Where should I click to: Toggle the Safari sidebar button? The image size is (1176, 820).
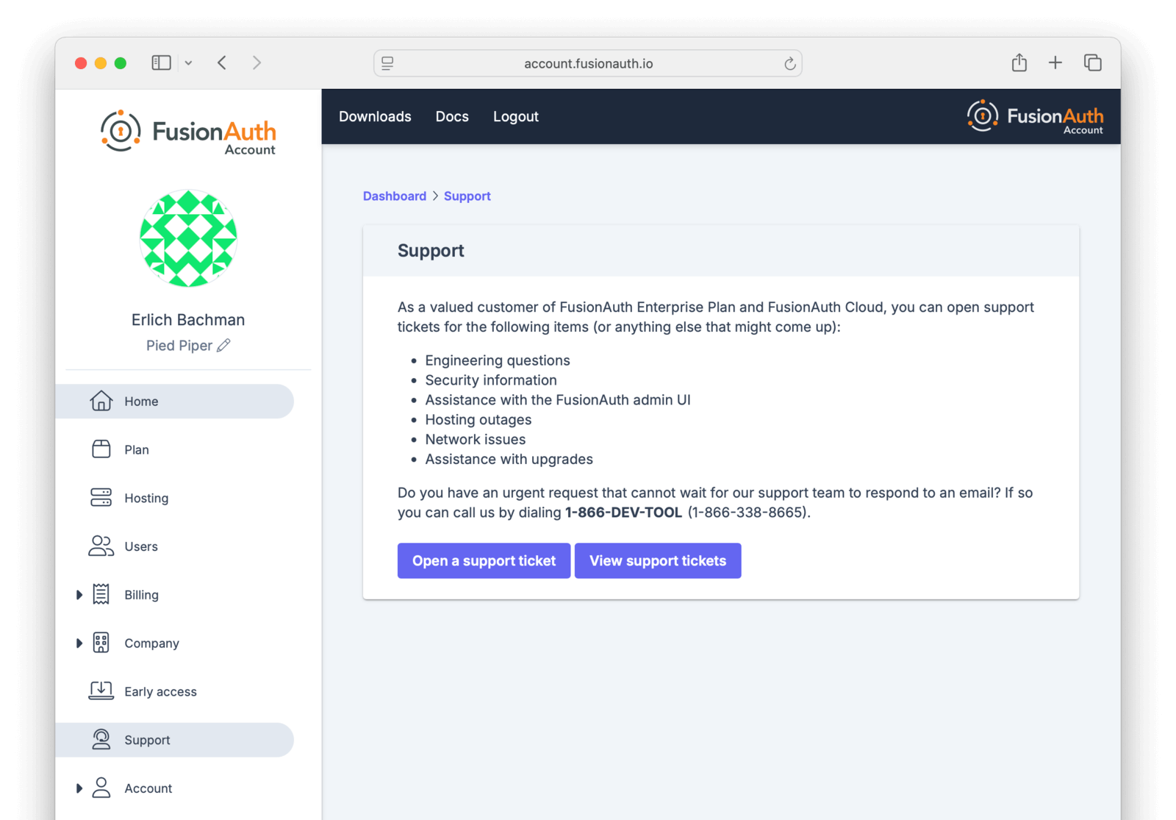pos(161,63)
